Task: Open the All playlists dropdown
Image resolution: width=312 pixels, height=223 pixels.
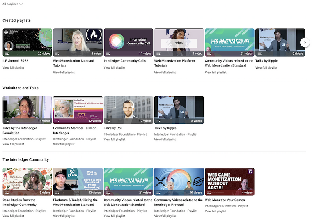Action: point(12,4)
